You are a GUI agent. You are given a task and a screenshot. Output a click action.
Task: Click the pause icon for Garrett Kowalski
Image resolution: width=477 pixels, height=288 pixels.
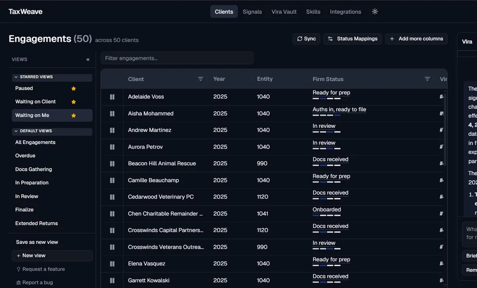pyautogui.click(x=112, y=280)
